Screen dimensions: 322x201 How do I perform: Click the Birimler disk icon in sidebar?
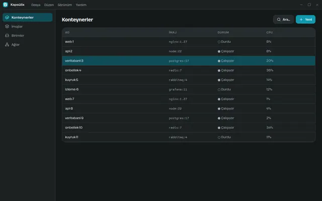(7, 36)
